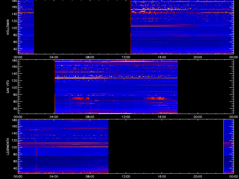This screenshot has width=239, height=179.
Task: Pick the 120 tick label on SAN VITO axis
Action: (x=15, y=81)
